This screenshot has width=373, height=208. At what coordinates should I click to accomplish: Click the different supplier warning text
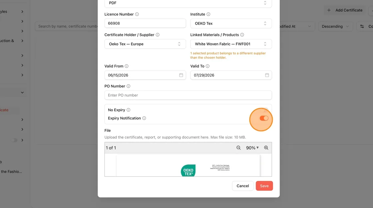228,55
